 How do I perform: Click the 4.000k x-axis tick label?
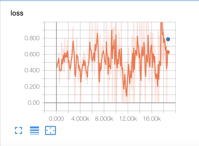80,118
